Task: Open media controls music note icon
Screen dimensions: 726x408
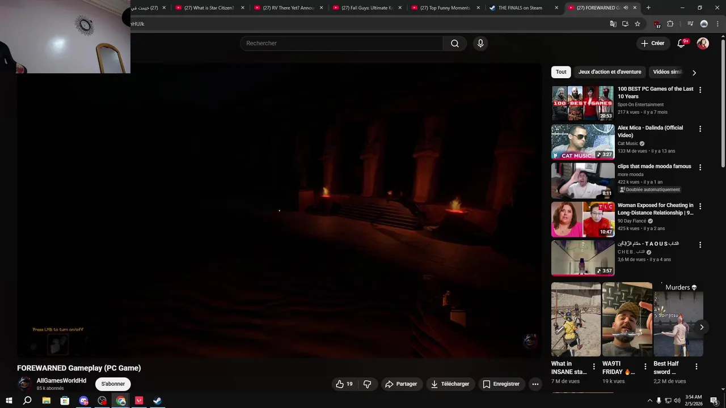Action: point(690,24)
